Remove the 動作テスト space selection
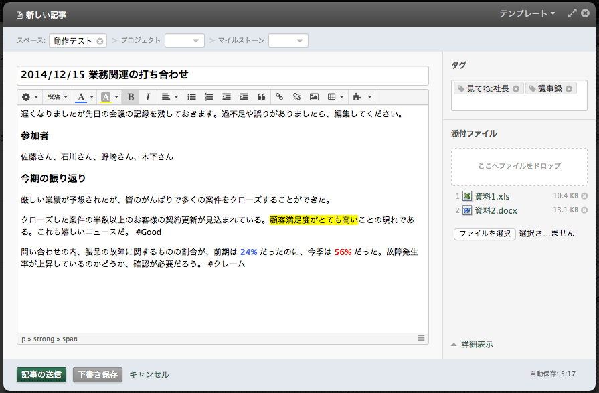 coord(100,42)
